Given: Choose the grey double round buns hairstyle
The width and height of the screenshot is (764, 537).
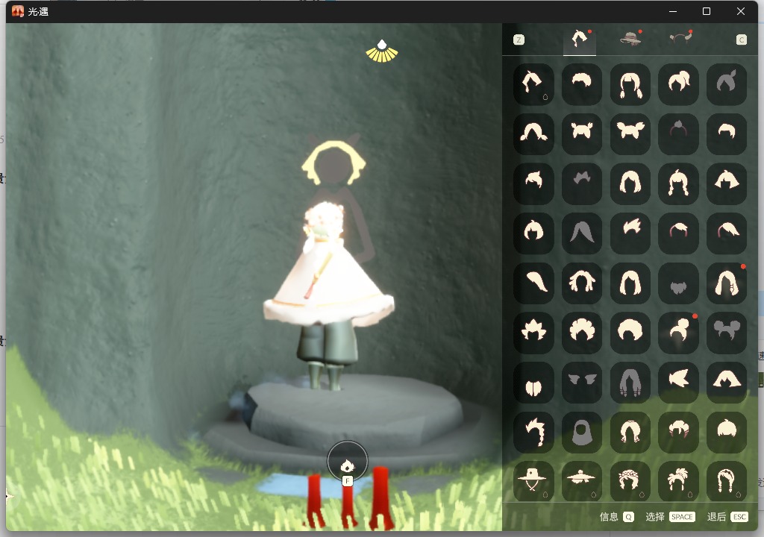Looking at the screenshot, I should [727, 333].
